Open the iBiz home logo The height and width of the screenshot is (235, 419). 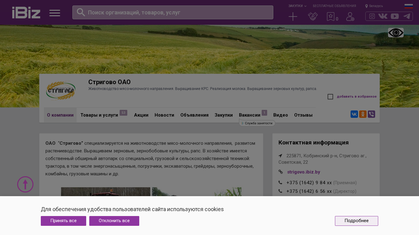coord(26,13)
